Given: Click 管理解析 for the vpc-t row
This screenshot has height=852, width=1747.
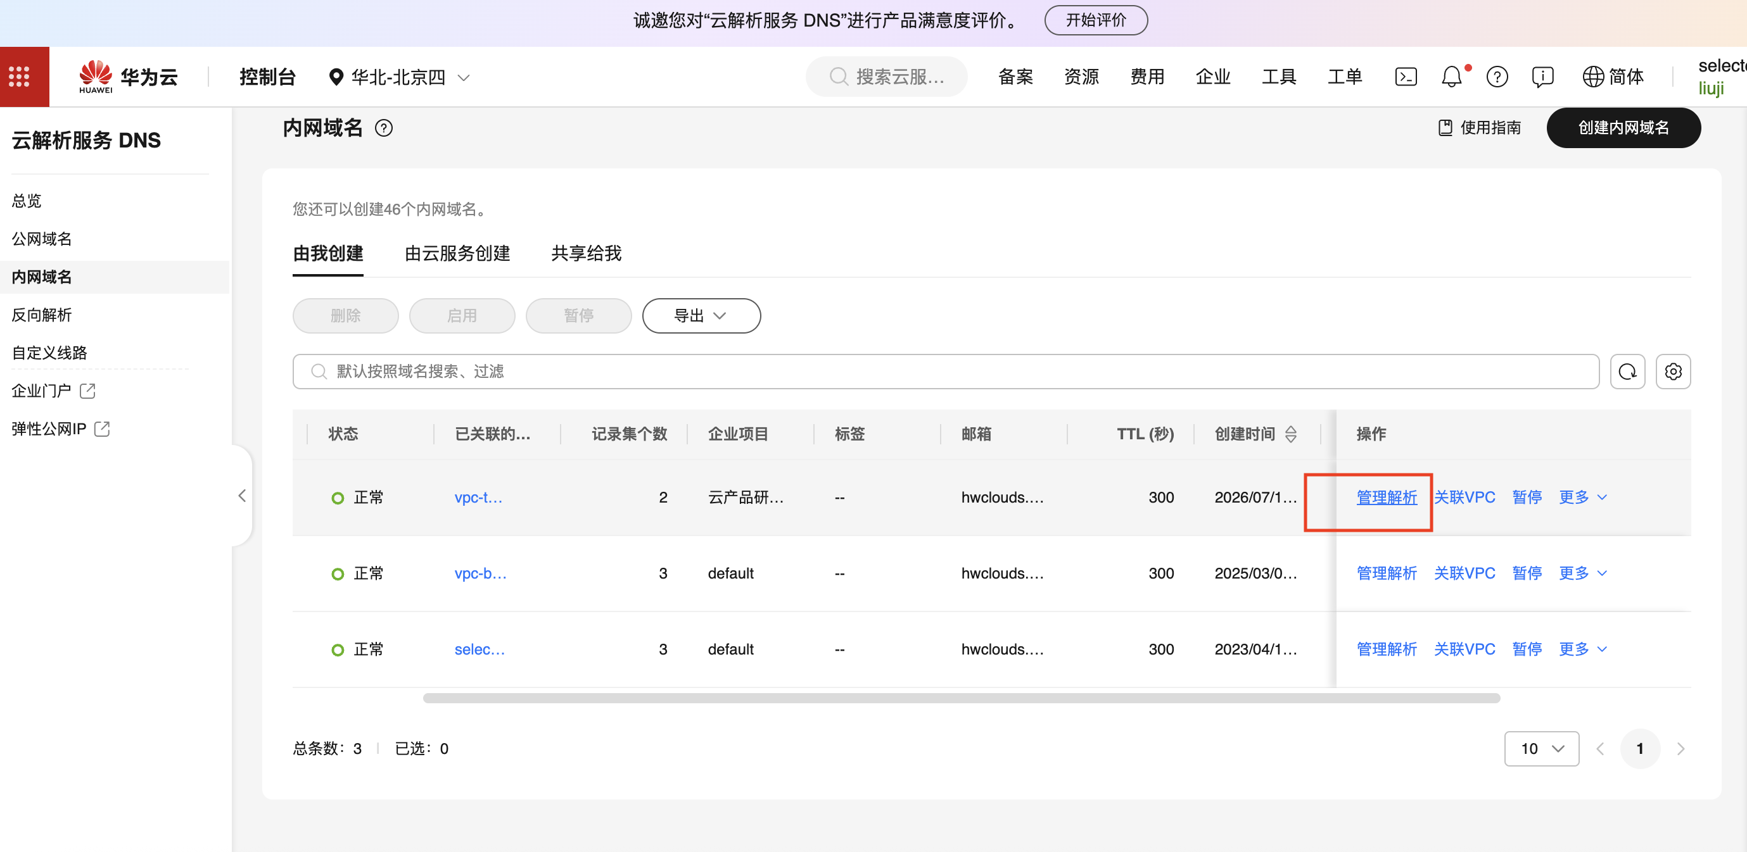Looking at the screenshot, I should coord(1386,497).
